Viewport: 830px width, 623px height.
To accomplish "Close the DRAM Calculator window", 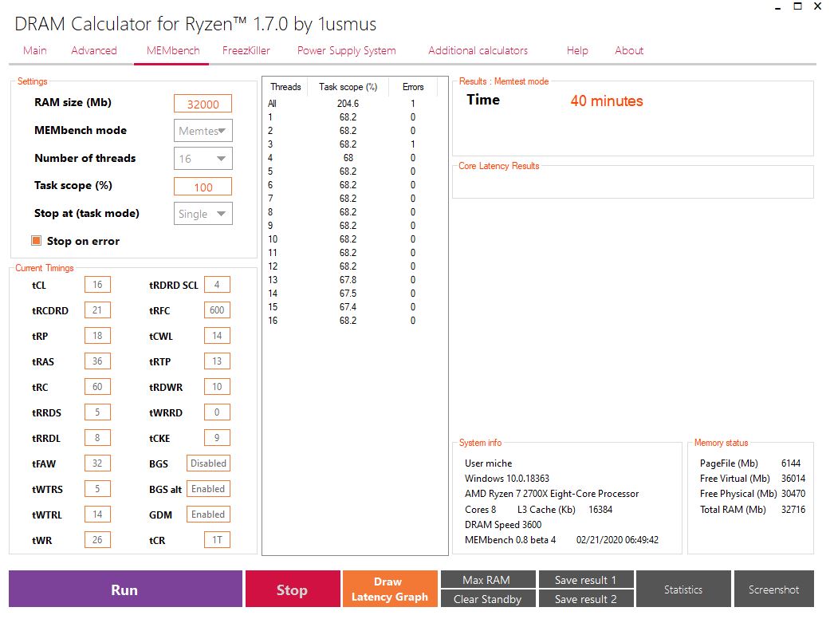I will [x=818, y=6].
